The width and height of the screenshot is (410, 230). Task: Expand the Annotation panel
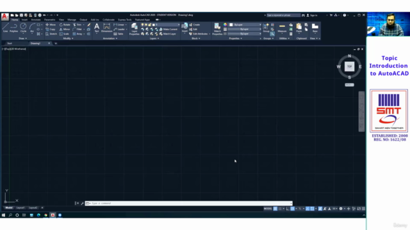(110, 38)
